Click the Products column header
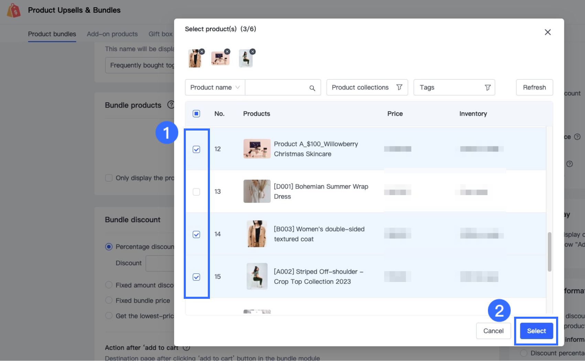The height and width of the screenshot is (361, 585). tap(257, 114)
